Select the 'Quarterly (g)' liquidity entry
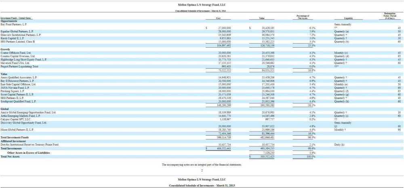 point(341,94)
